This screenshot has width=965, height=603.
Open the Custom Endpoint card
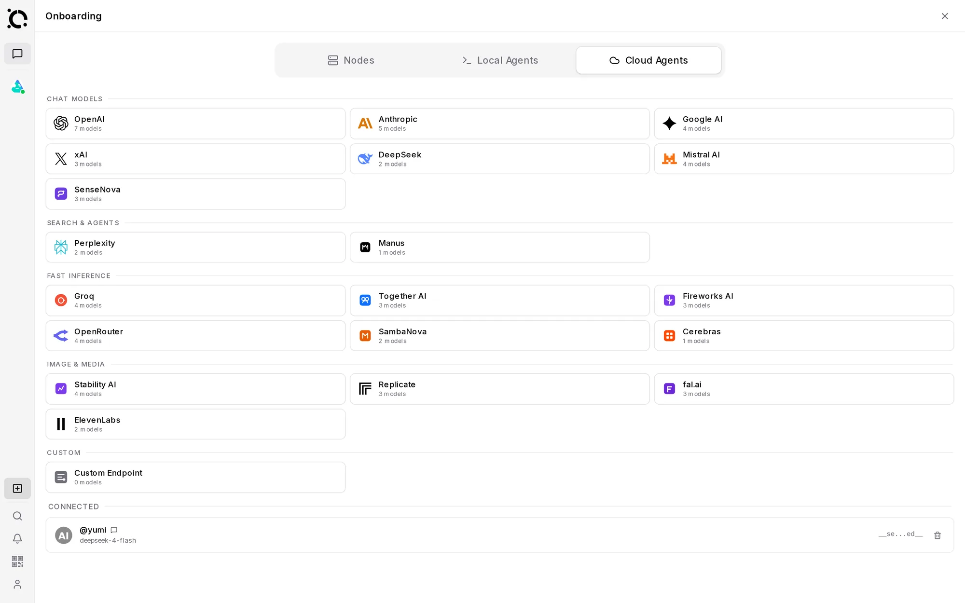[195, 478]
